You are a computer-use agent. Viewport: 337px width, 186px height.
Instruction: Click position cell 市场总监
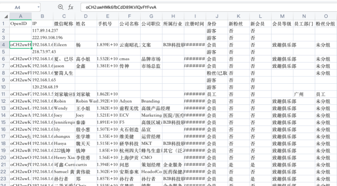click(x=151, y=66)
